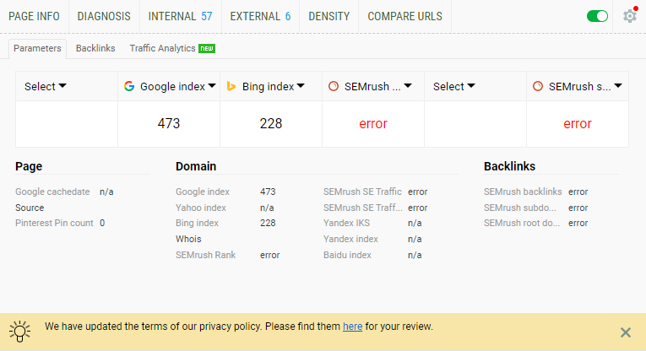Click the Yahoo index label
This screenshot has height=351, width=646.
click(201, 208)
